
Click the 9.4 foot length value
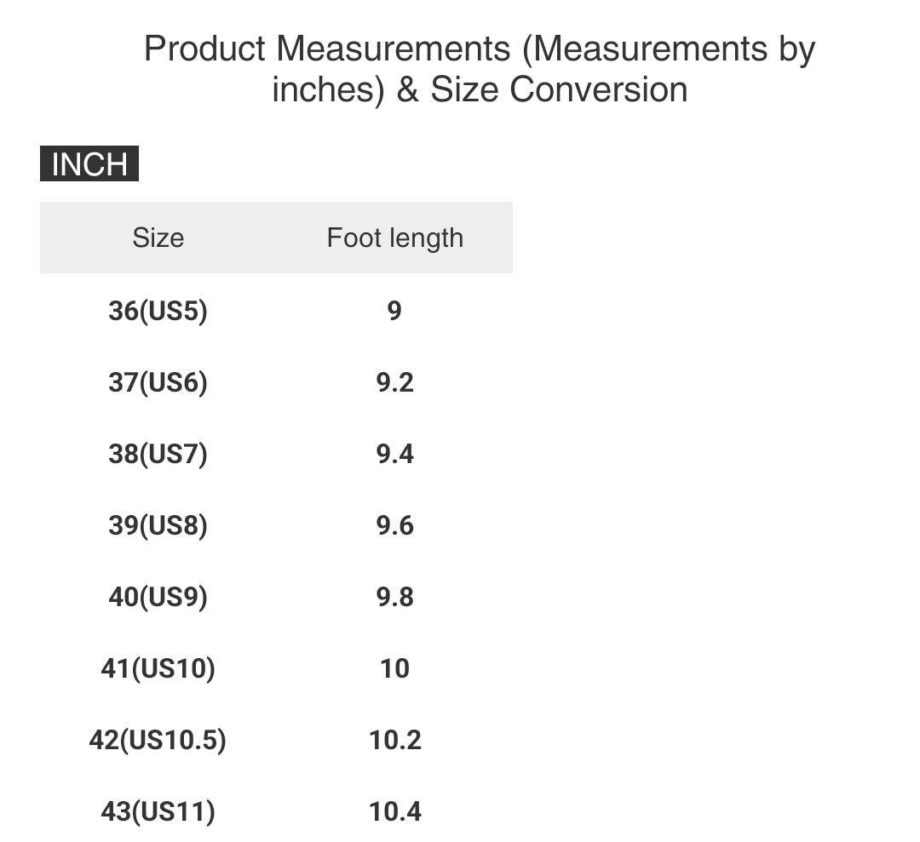(395, 454)
